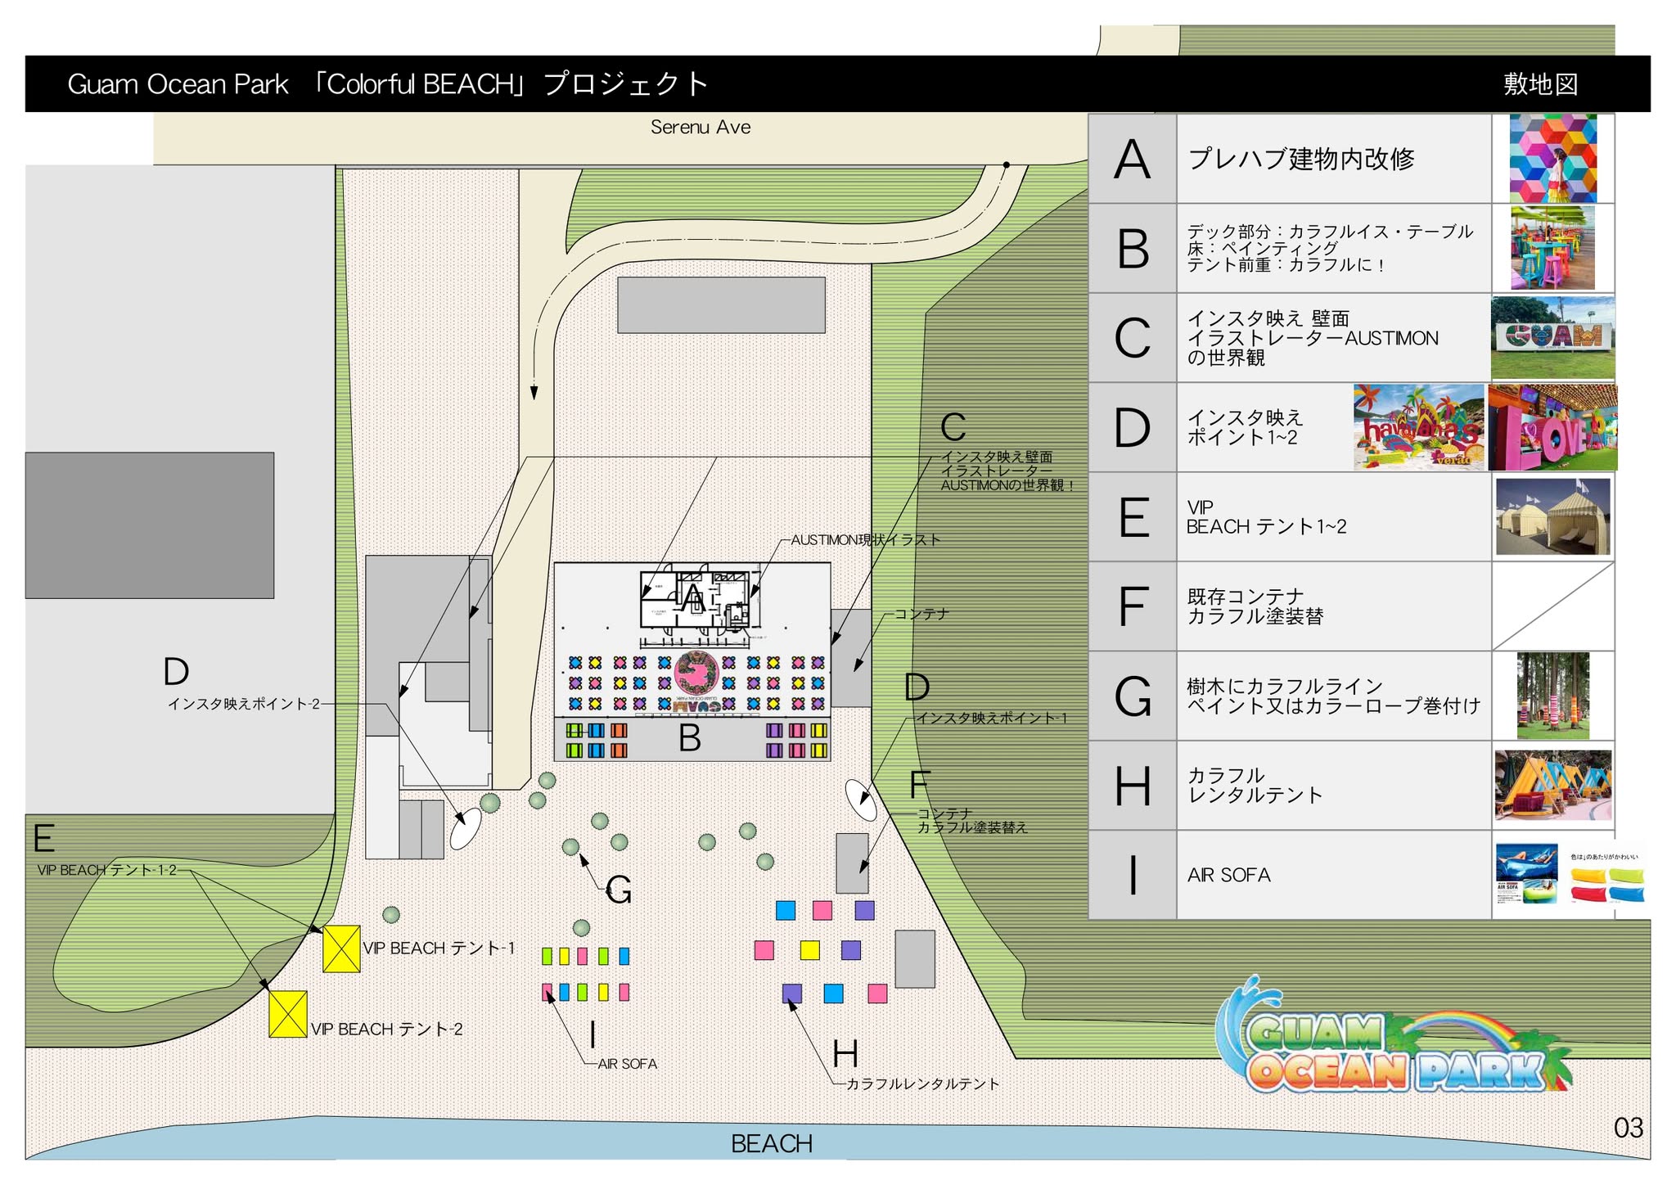Click the yellow VIP BEACH tent-1 marker
Image resolution: width=1676 pixels, height=1185 pixels.
point(341,948)
